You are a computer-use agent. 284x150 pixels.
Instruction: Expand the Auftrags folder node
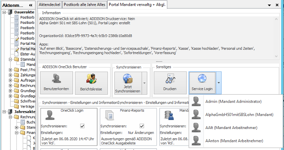pyautogui.click(x=10, y=80)
